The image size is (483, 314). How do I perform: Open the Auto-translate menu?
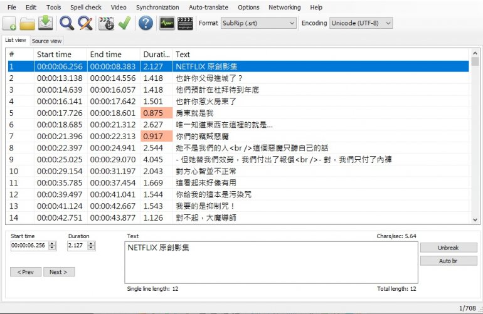208,8
